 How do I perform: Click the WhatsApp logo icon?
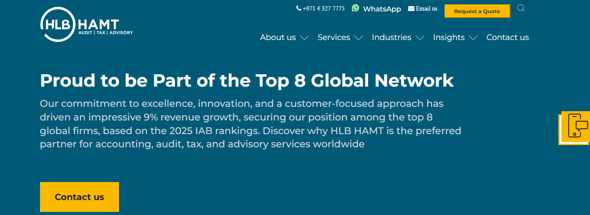[x=355, y=8]
